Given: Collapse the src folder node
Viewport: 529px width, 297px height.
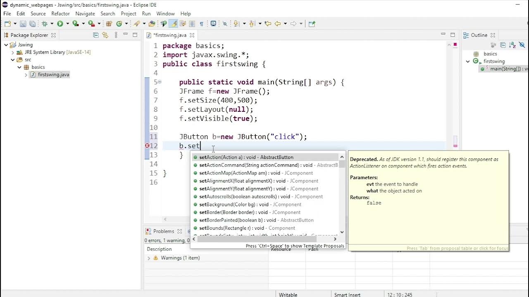Looking at the screenshot, I should pos(13,60).
